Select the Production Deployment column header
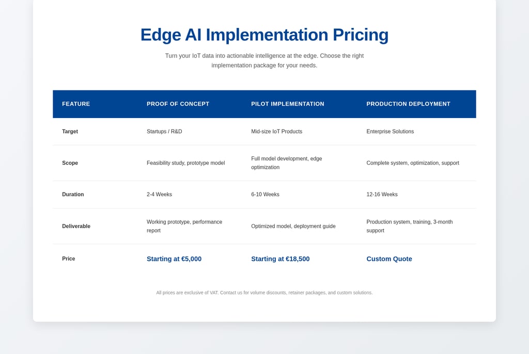The height and width of the screenshot is (354, 529). 408,104
